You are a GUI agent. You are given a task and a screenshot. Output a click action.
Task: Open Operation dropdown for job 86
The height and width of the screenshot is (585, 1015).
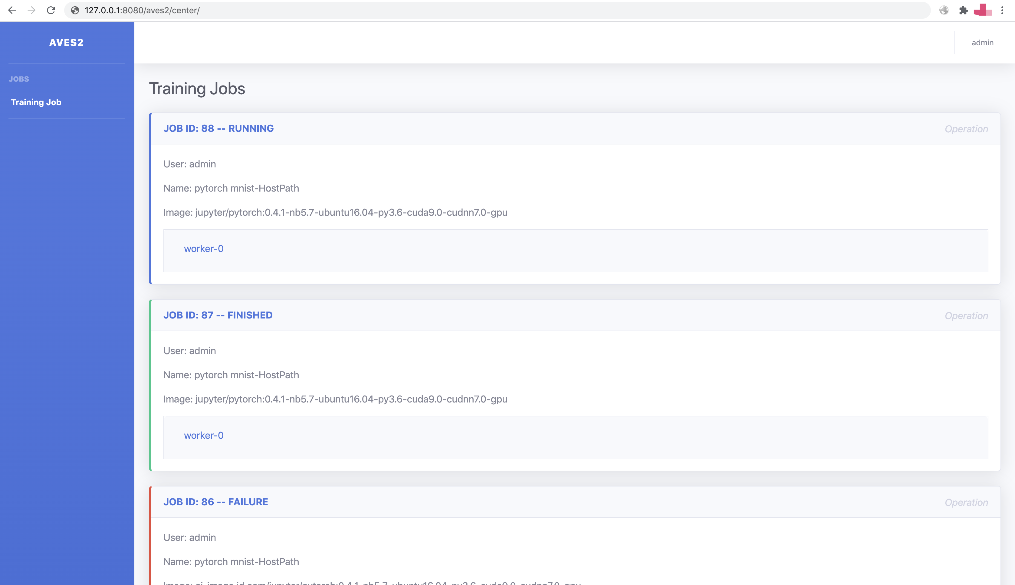coord(966,503)
